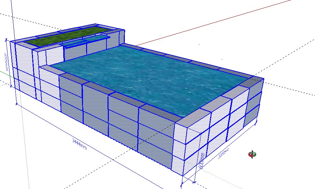
Task: Select the 600mm dimension label
Action: click(202, 161)
